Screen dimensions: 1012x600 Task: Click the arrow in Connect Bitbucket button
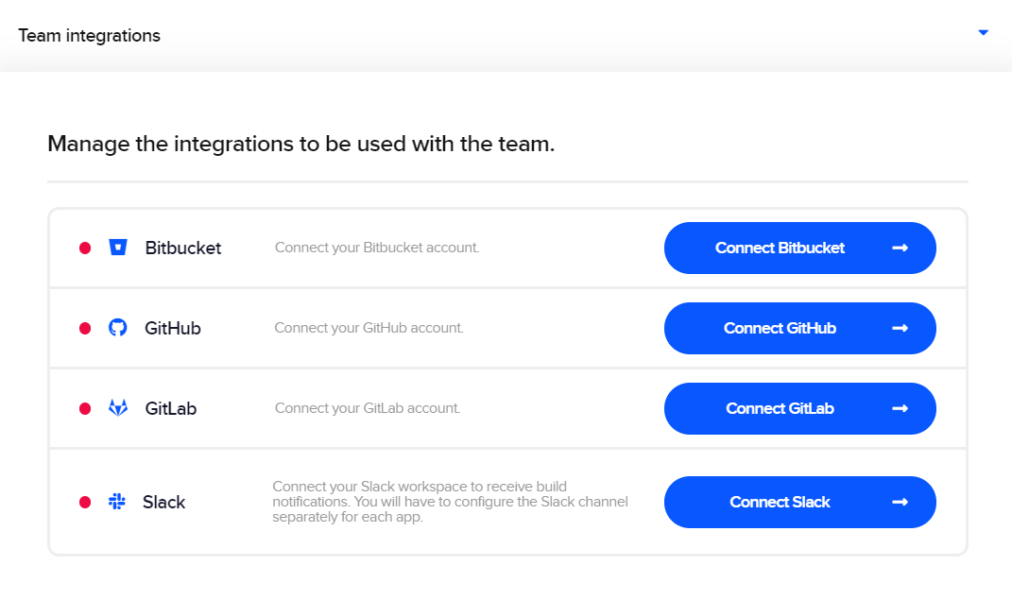900,248
